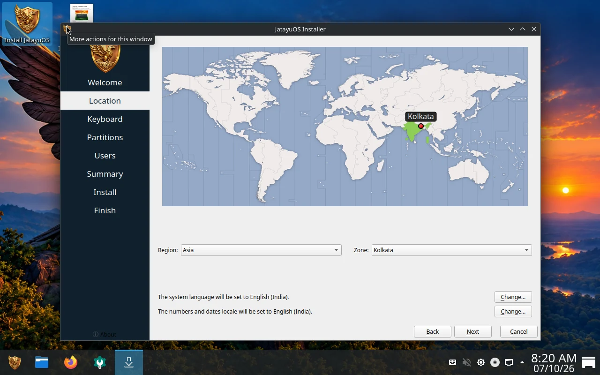Select the Users step in the sidebar
The image size is (600, 375).
pos(105,156)
